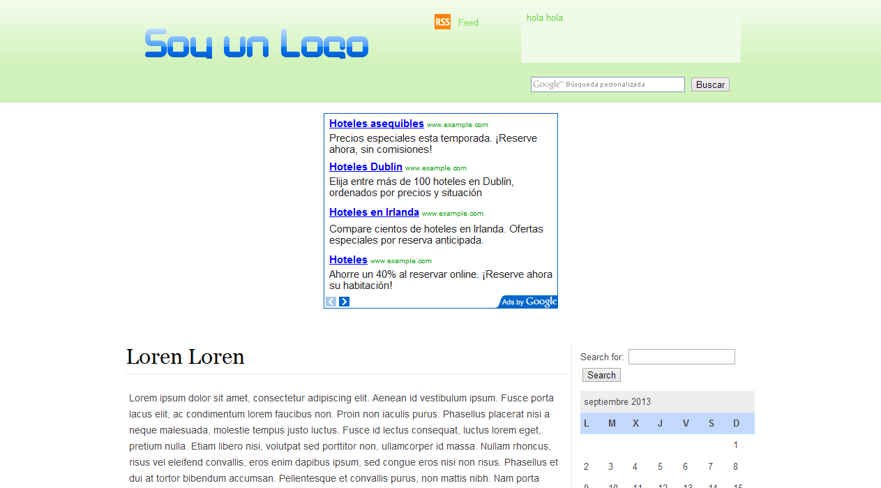The height and width of the screenshot is (488, 881).
Task: Select day 3 in the calendar
Action: coord(610,467)
